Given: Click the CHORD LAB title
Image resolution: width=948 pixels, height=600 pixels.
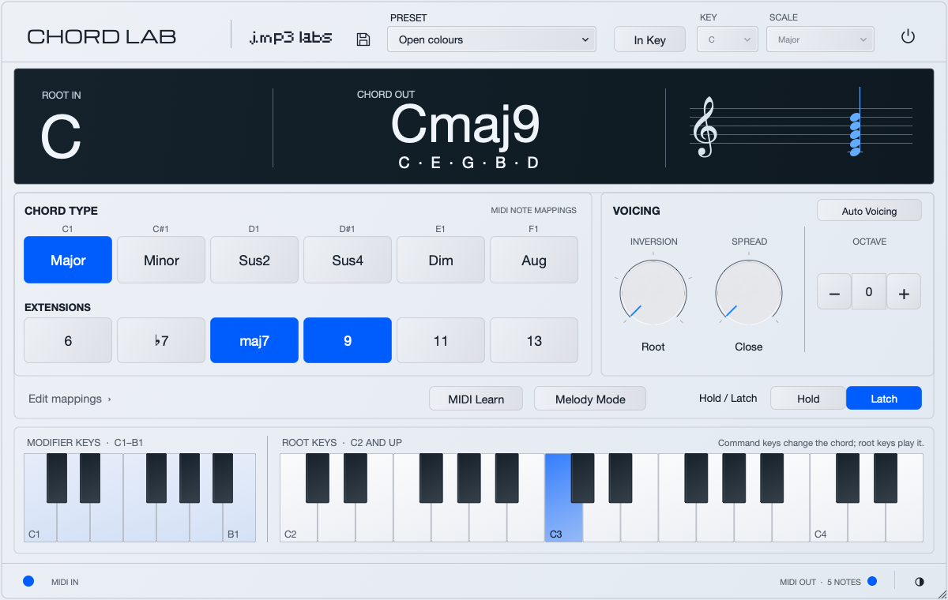Looking at the screenshot, I should tap(102, 37).
